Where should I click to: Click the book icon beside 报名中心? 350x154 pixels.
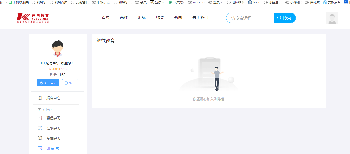40,98
